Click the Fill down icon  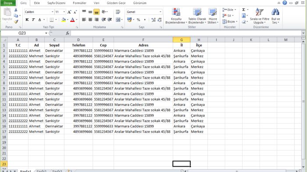coord(243,16)
